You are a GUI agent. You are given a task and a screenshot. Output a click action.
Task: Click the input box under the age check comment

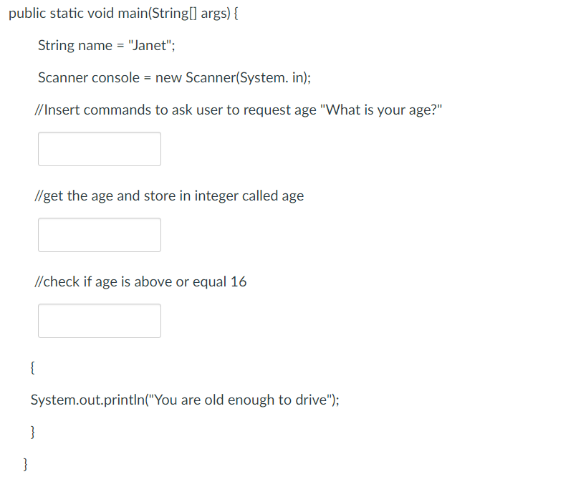[x=99, y=321]
